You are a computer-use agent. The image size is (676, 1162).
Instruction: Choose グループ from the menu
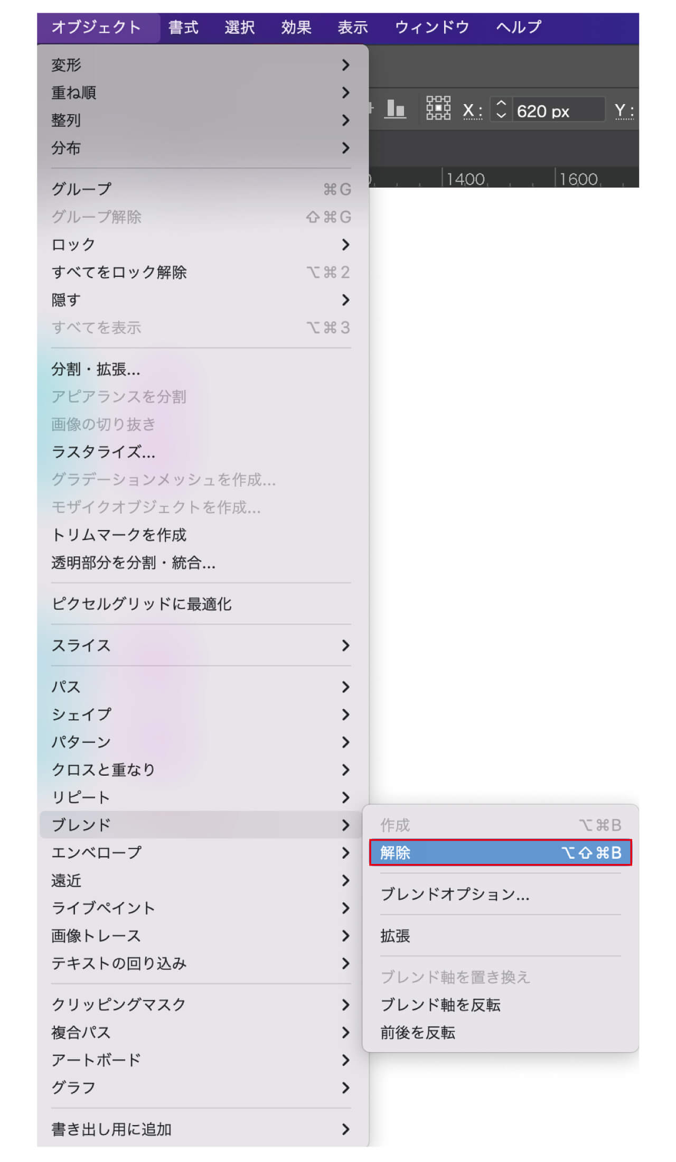coord(201,189)
